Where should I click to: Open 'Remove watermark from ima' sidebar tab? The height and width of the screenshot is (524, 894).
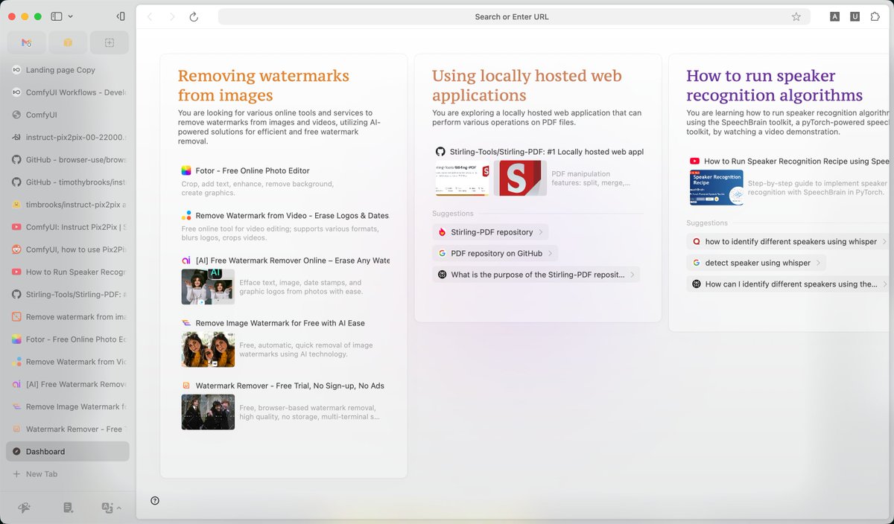coord(68,316)
